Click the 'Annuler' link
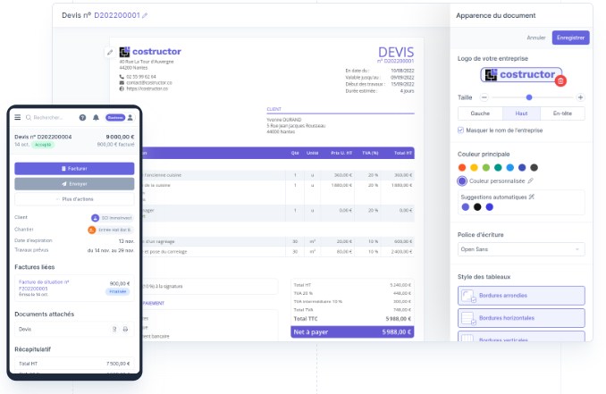606x394 pixels. click(536, 38)
